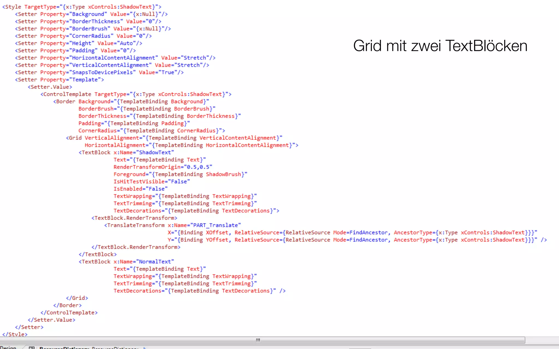The image size is (559, 349).
Task: Click the Setter Property="Template" line
Action: [60, 80]
